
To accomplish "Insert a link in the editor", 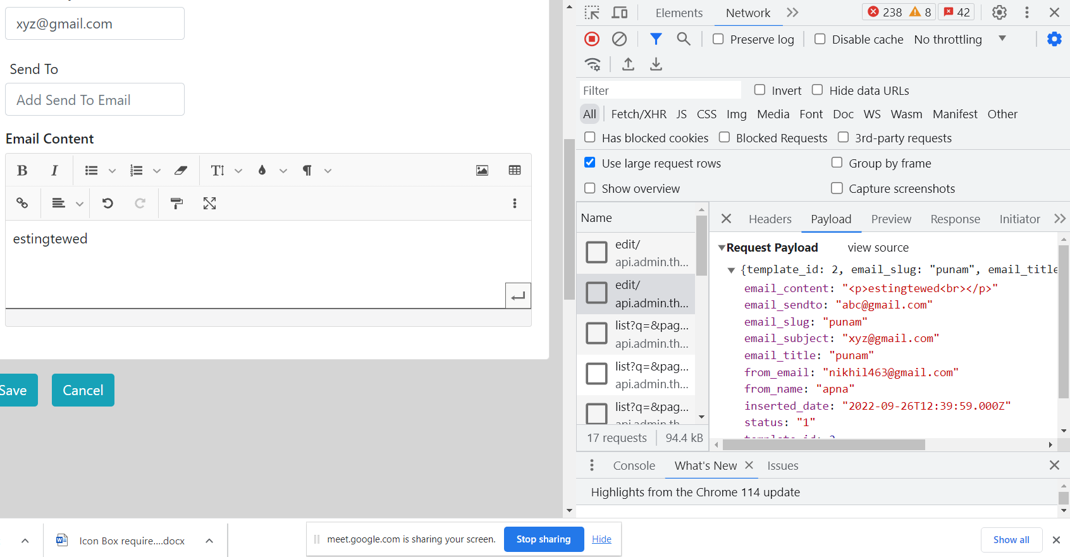I will click(x=22, y=203).
